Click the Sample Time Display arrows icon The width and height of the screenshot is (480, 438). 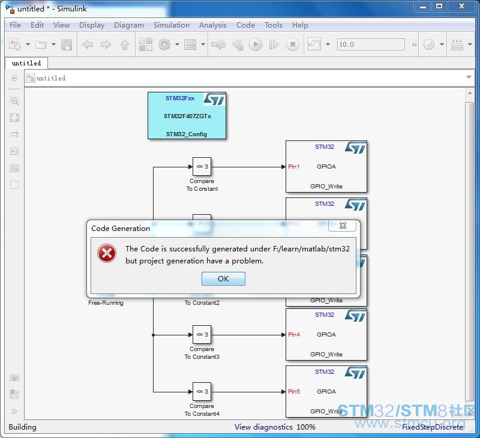tap(14, 134)
